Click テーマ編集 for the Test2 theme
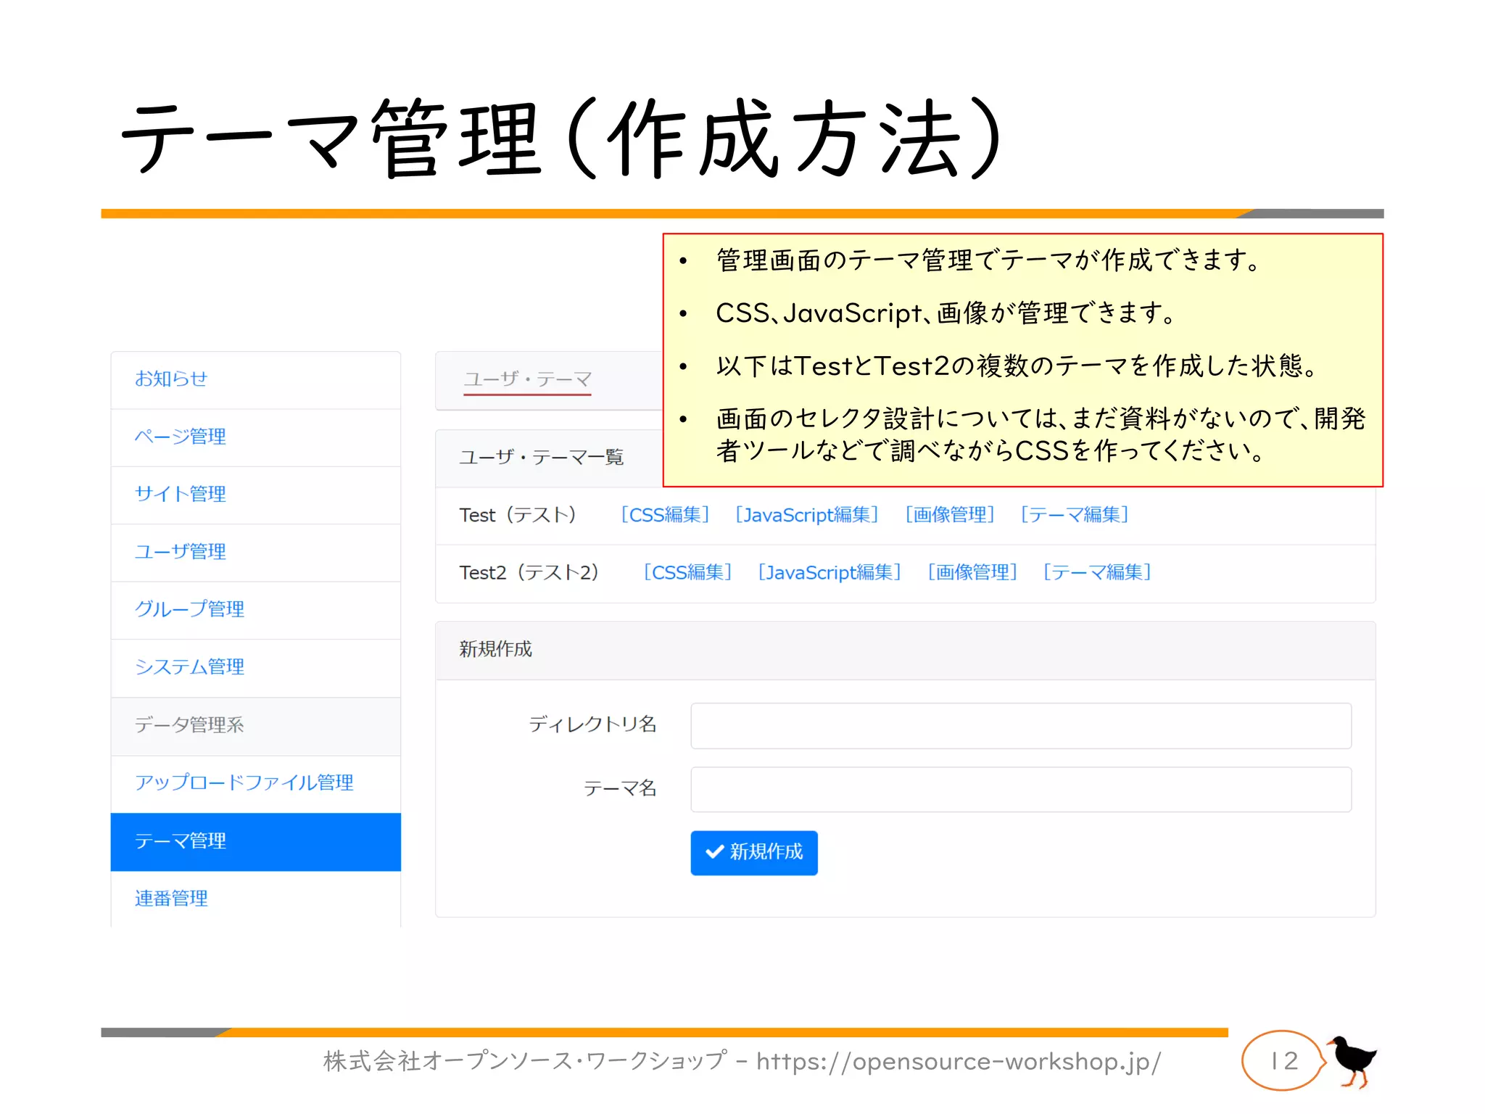1485x1114 pixels. [1097, 573]
